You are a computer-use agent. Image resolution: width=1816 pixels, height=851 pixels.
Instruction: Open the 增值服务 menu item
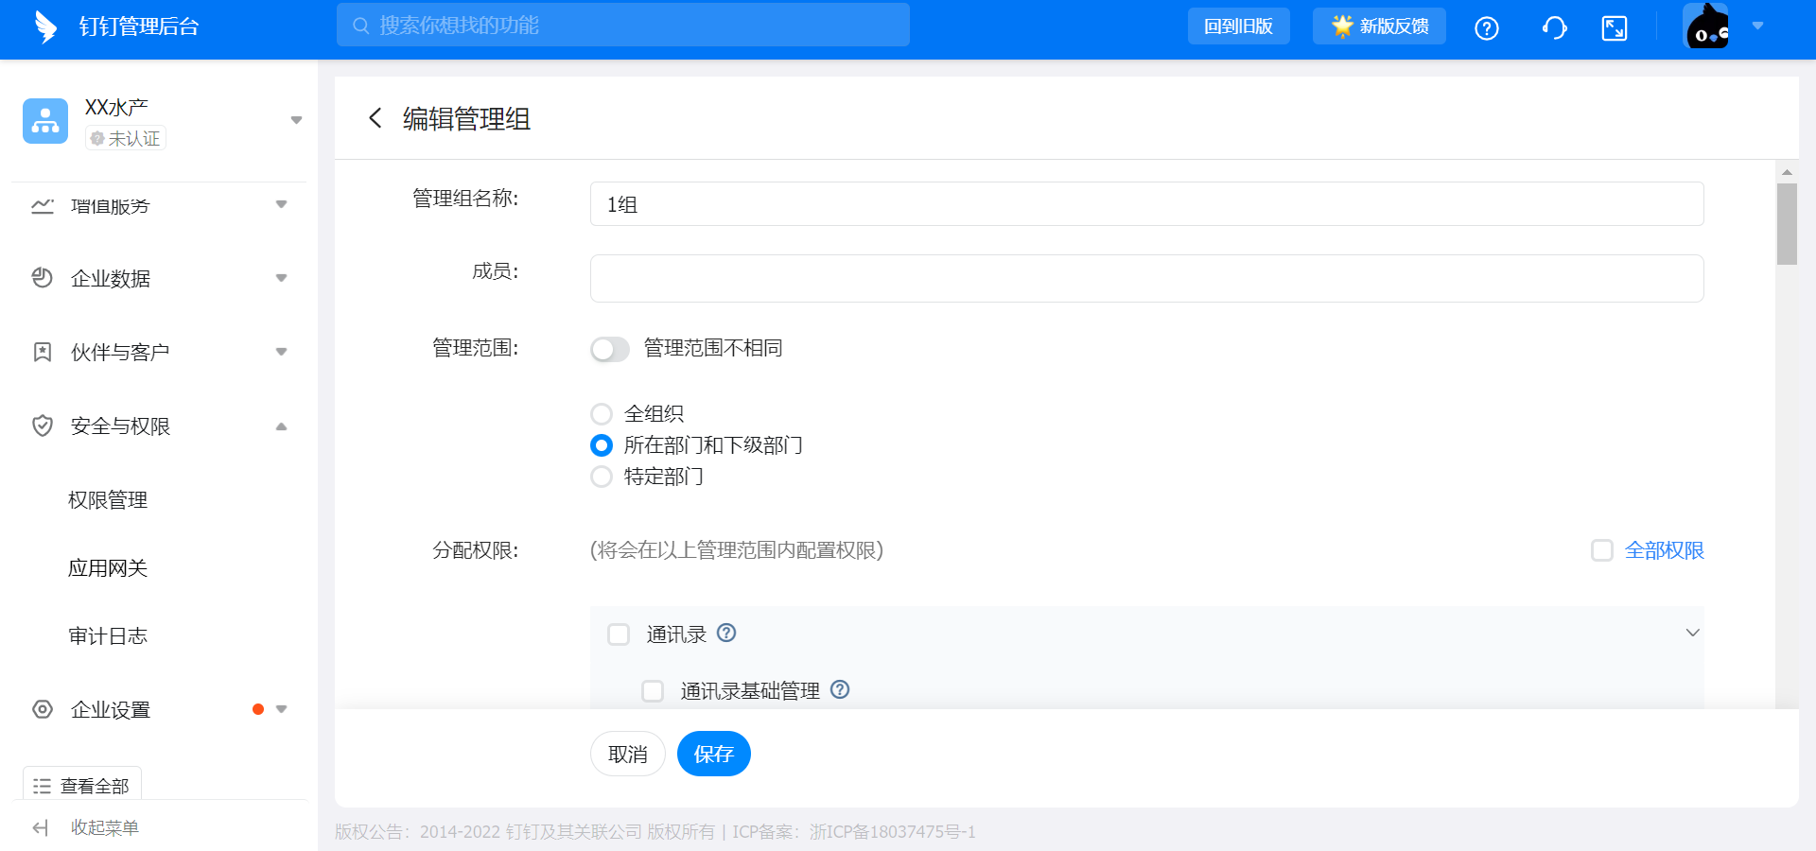tap(159, 205)
